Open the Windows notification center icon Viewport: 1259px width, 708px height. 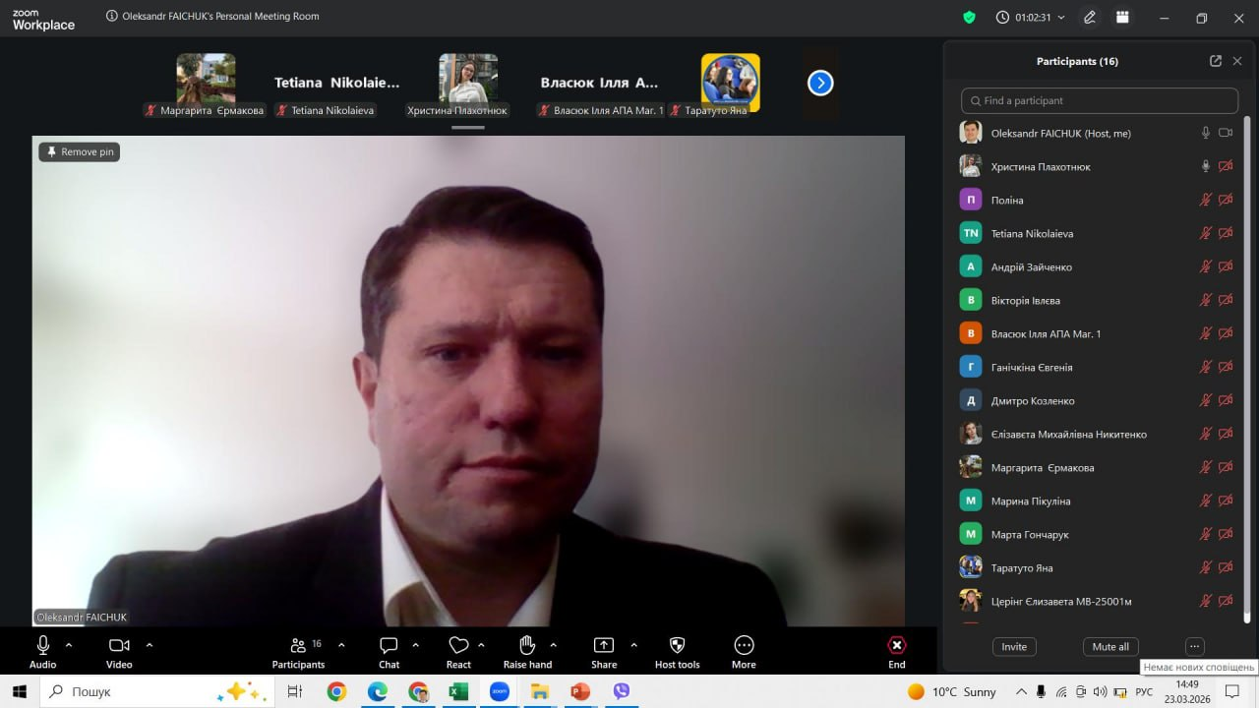tap(1231, 691)
